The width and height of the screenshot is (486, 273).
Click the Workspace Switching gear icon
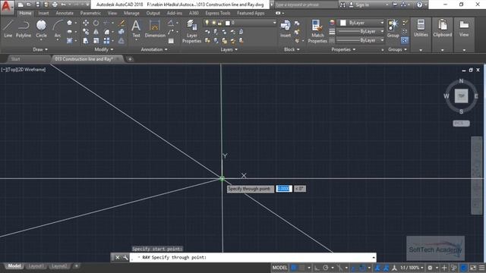click(431, 268)
